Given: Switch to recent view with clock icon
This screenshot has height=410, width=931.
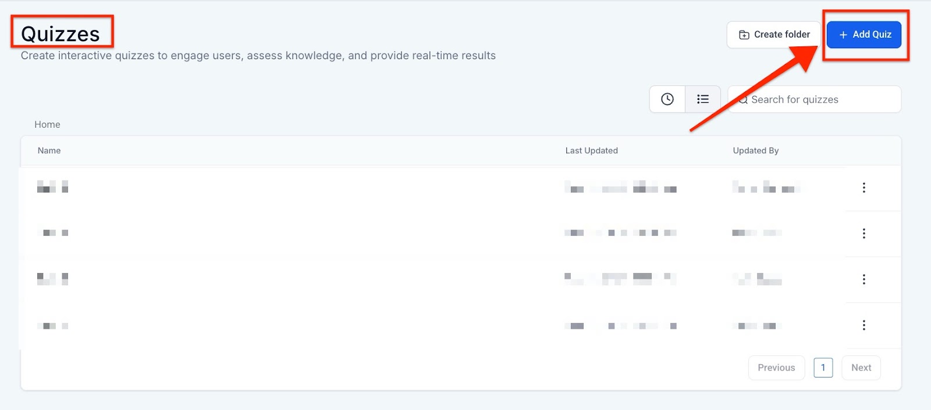Looking at the screenshot, I should tap(667, 99).
